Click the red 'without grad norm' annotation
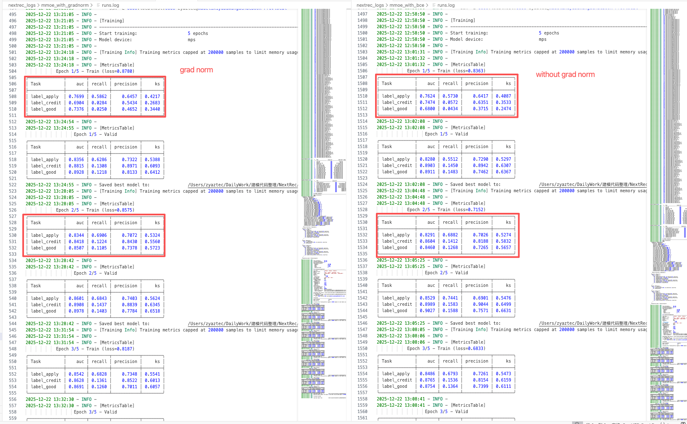Screen dimensions: 687x424 click(x=565, y=74)
